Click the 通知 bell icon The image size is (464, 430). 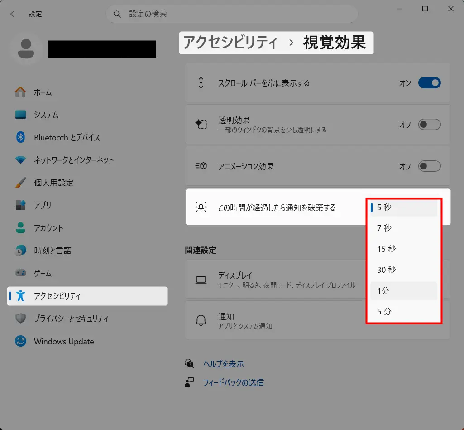[x=201, y=320]
